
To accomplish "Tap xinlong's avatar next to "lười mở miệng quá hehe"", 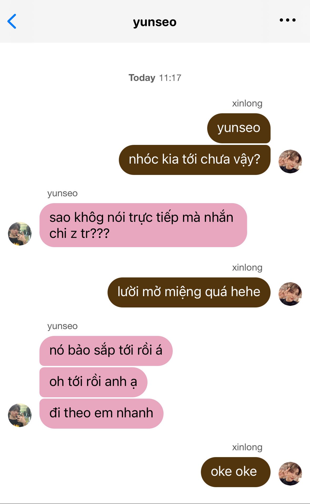I will pyautogui.click(x=290, y=294).
